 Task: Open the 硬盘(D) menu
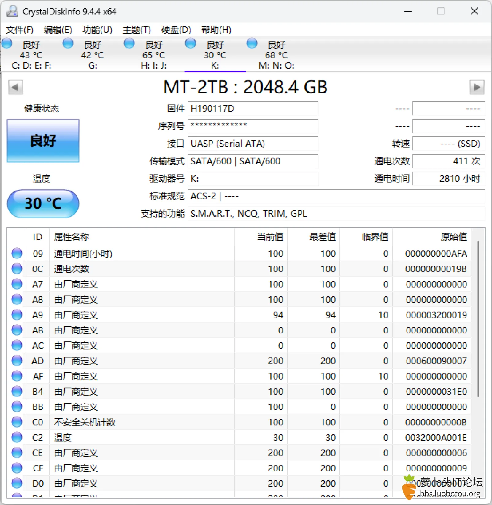[176, 30]
